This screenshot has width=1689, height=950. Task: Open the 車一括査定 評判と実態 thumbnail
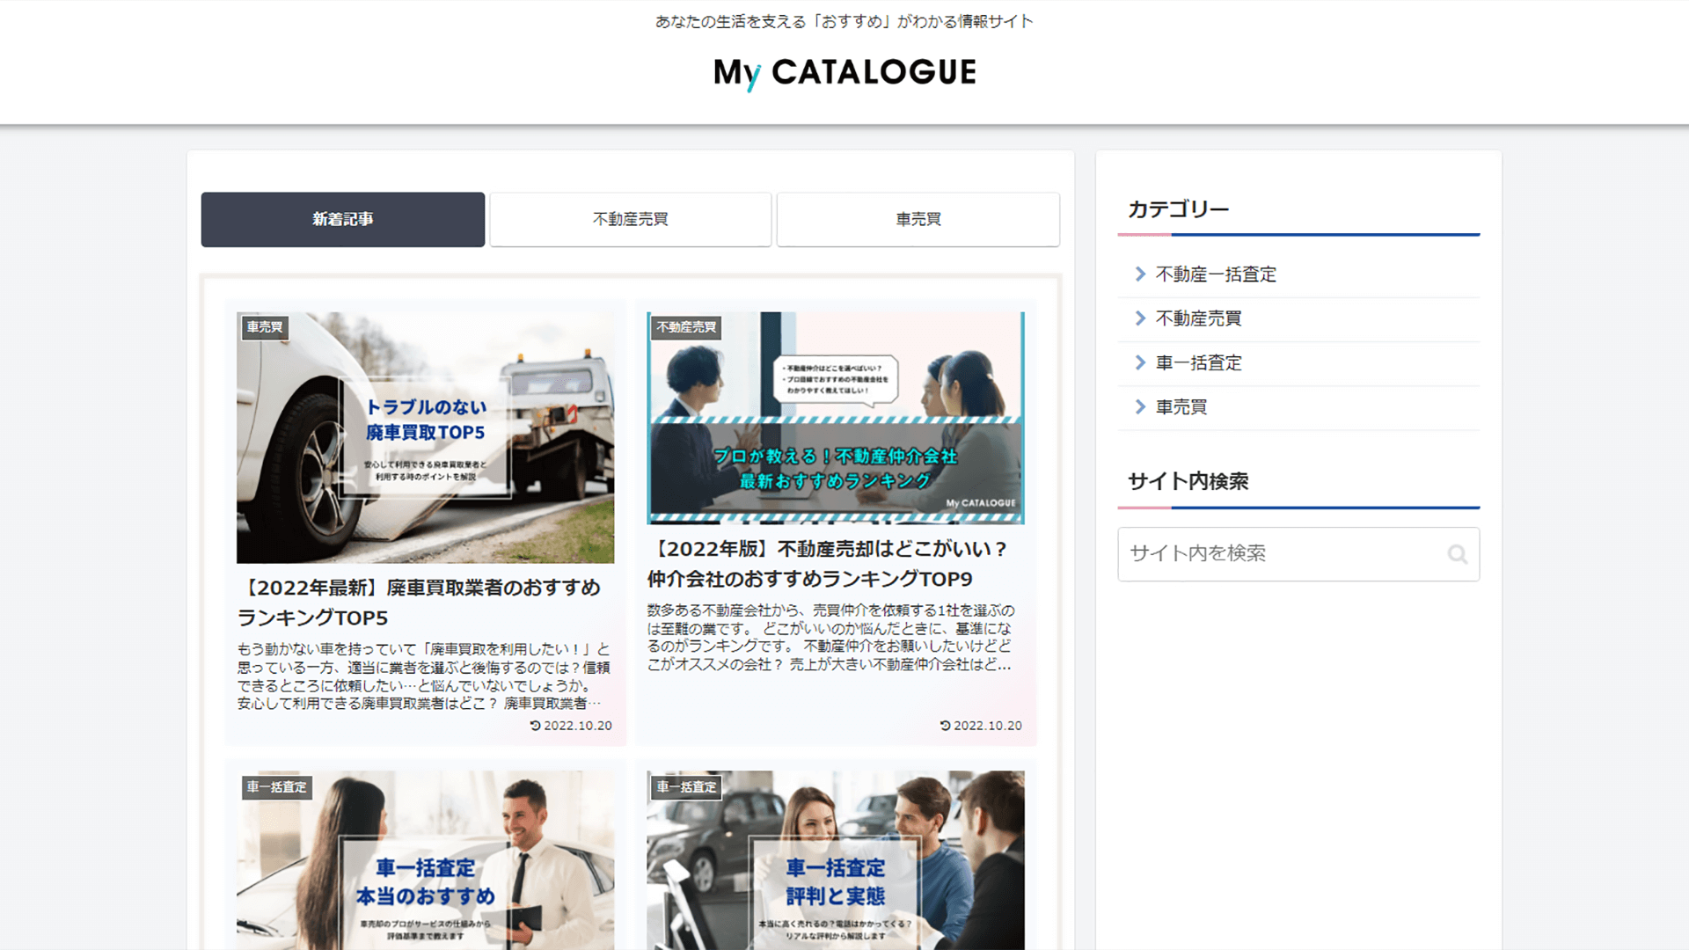click(x=836, y=860)
